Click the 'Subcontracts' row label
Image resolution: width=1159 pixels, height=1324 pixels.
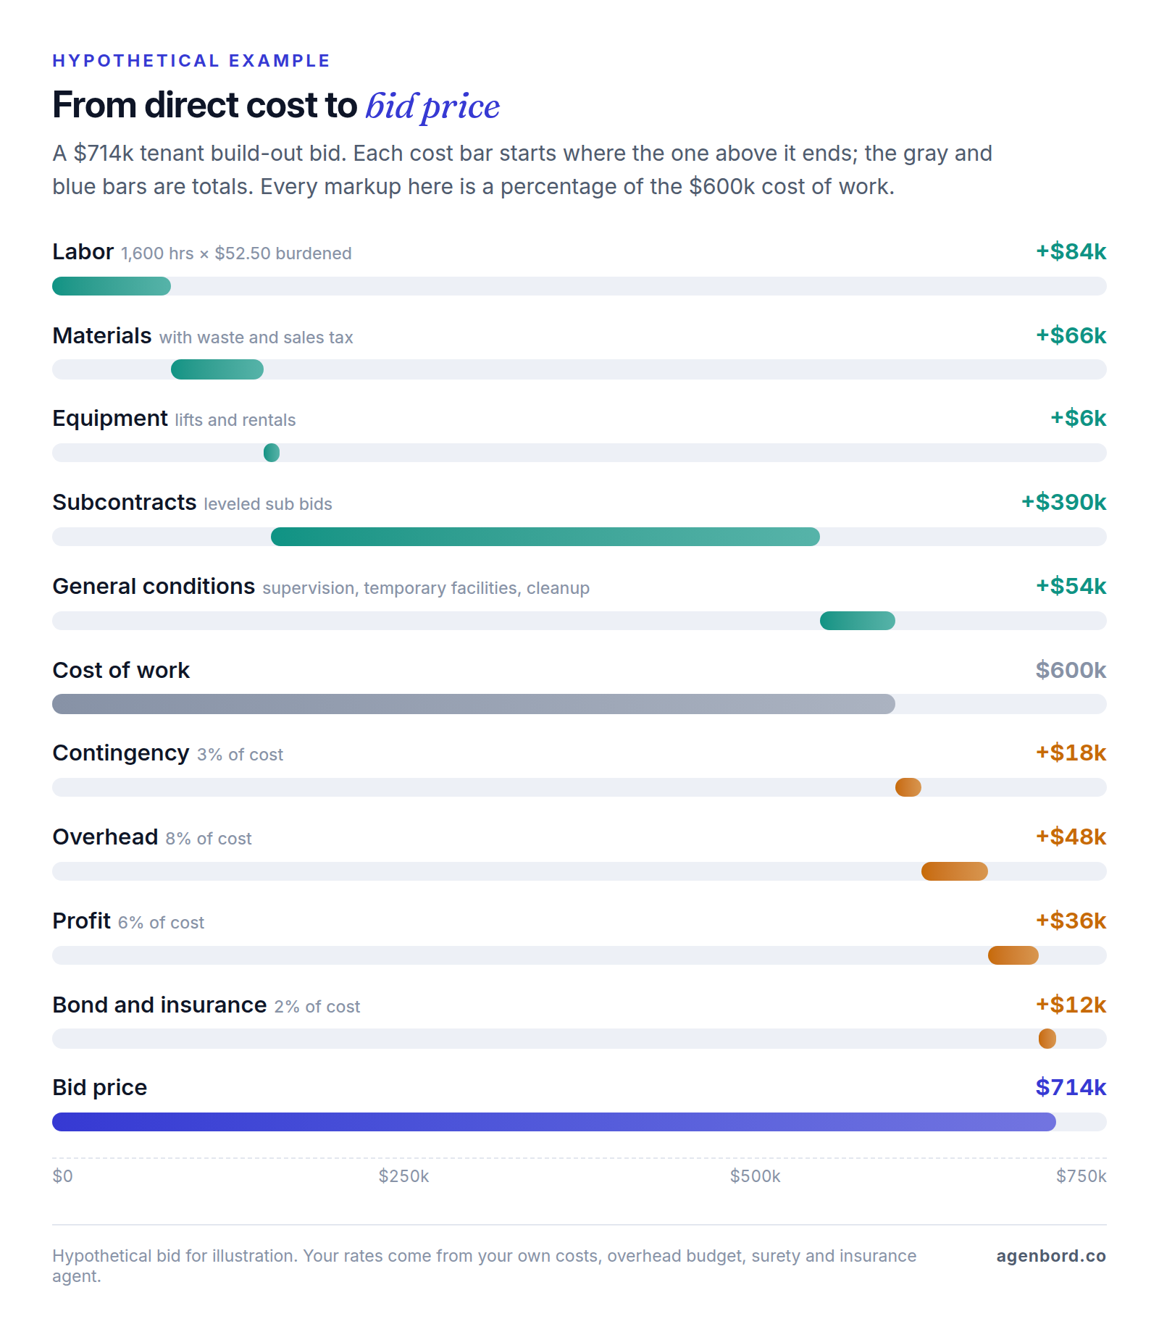tap(125, 502)
